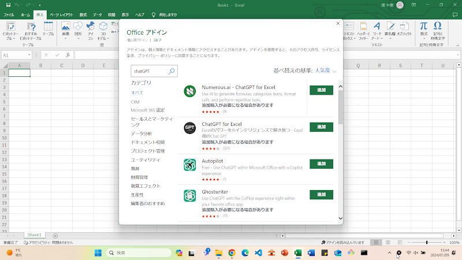Click the 何をしますか Tell me search box
Image resolution: width=462 pixels, height=260 pixels.
point(165,15)
